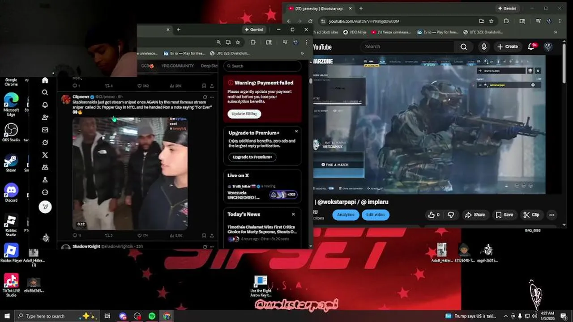Dislike the YouTube video
The height and width of the screenshot is (322, 573).
[x=451, y=215]
